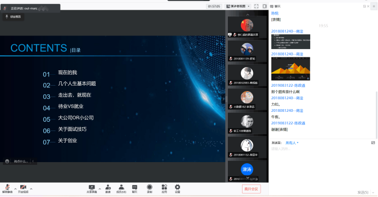Image resolution: width=378 pixels, height=197 pixels.
Task: Open the invite (邀请) icon
Action: [x=108, y=189]
